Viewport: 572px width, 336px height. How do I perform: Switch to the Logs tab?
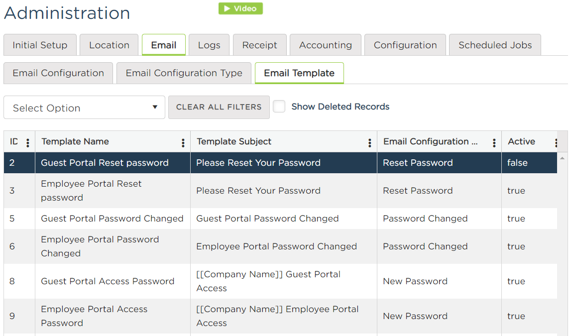click(x=209, y=45)
